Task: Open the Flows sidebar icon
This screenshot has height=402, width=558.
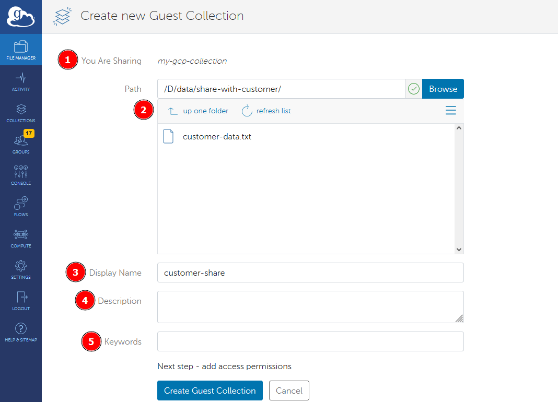Action: [21, 206]
